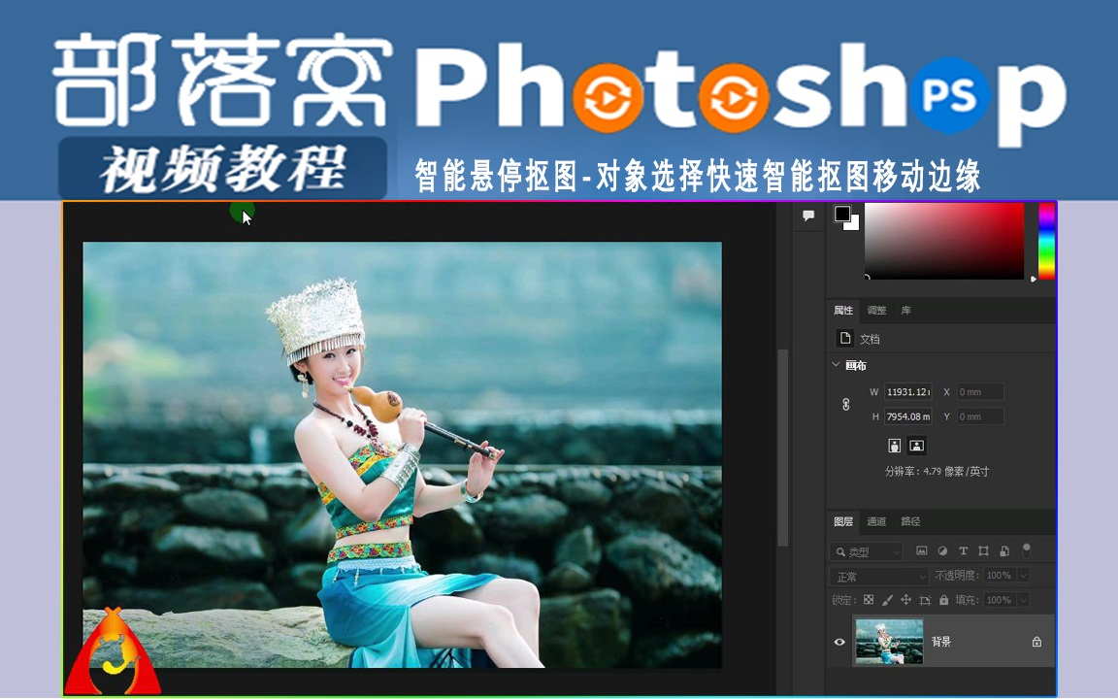This screenshot has height=699, width=1118.
Task: Click the rainbow hue slider strip
Action: pos(1046,241)
